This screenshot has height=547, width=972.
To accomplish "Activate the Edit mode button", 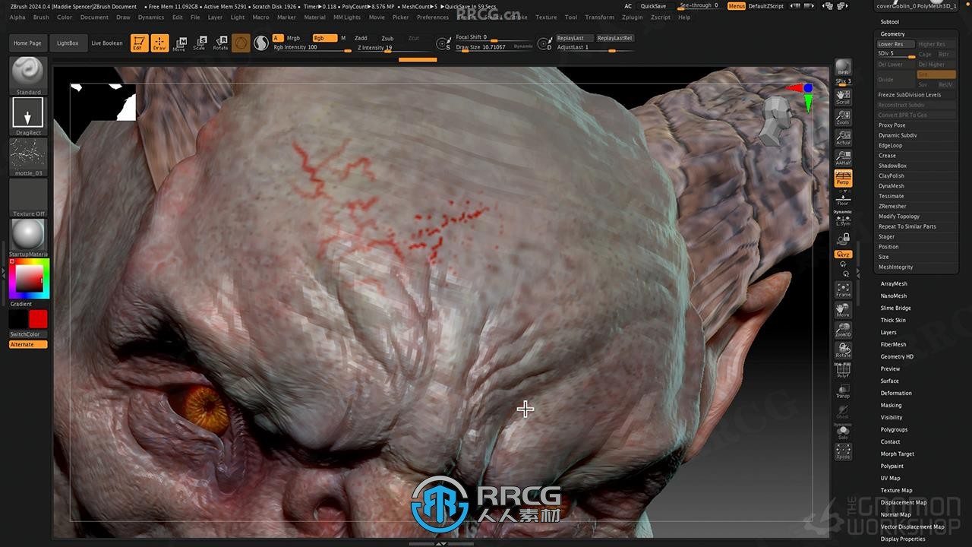I will pyautogui.click(x=139, y=43).
